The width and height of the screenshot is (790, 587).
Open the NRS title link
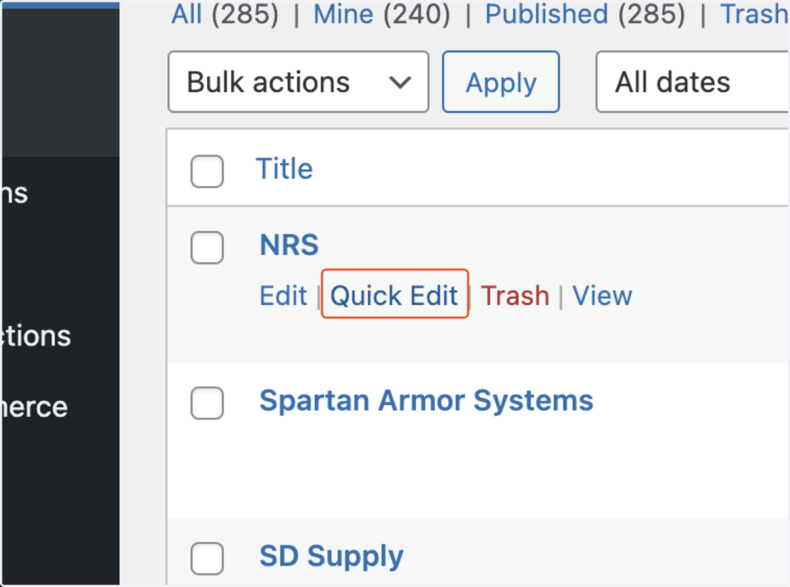pyautogui.click(x=289, y=245)
